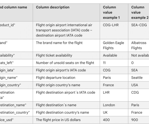Select 'The flight price in US dollars' text
The height and width of the screenshot is (124, 149).
tap(58, 120)
